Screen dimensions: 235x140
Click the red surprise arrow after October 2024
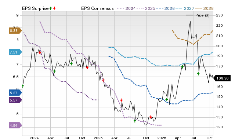point(87,67)
